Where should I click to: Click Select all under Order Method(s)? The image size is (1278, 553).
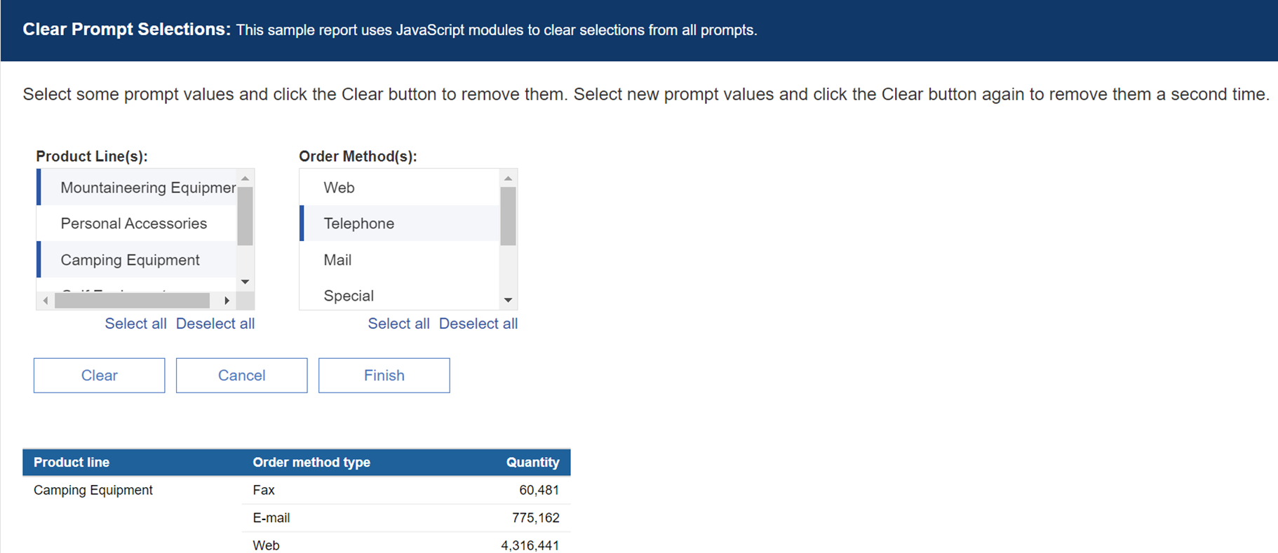point(398,324)
